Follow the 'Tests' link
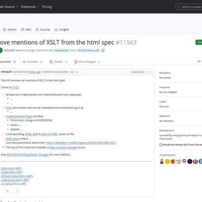The width and height of the screenshot is (202, 202). pyautogui.click(x=9, y=108)
